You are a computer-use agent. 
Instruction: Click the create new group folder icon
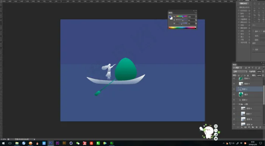tap(253, 127)
